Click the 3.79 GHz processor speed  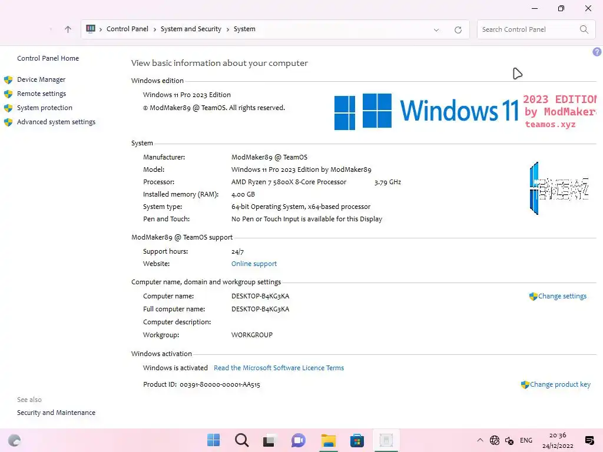click(x=387, y=182)
